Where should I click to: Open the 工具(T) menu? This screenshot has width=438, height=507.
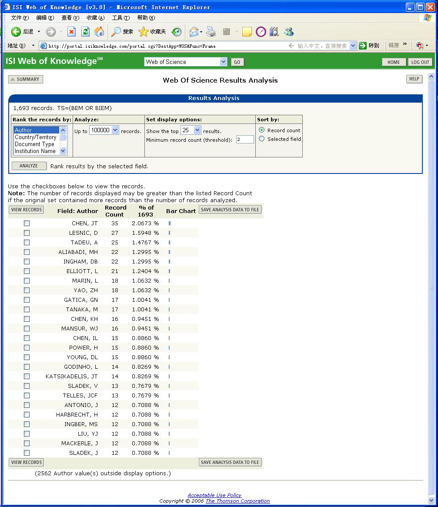click(120, 18)
